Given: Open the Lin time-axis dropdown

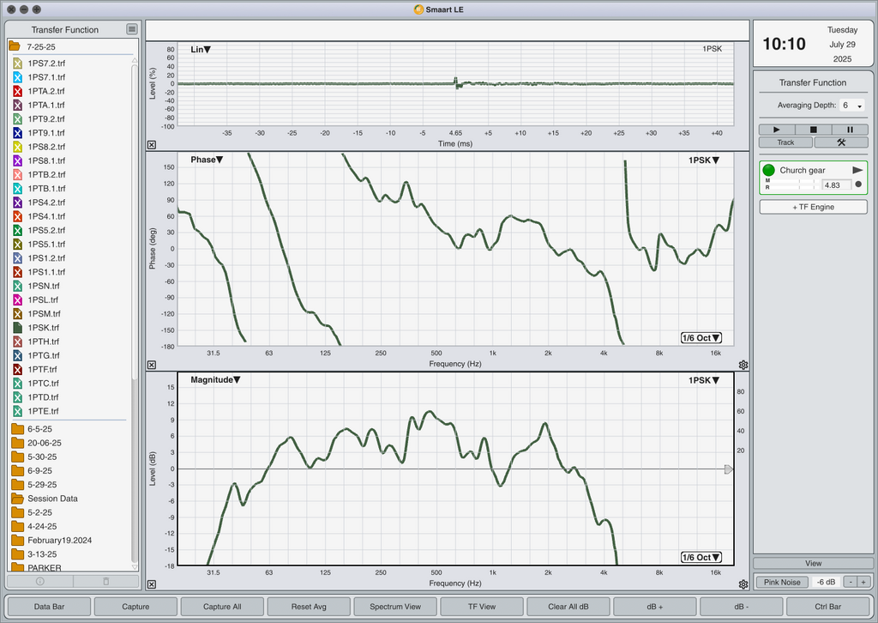Looking at the screenshot, I should point(201,49).
